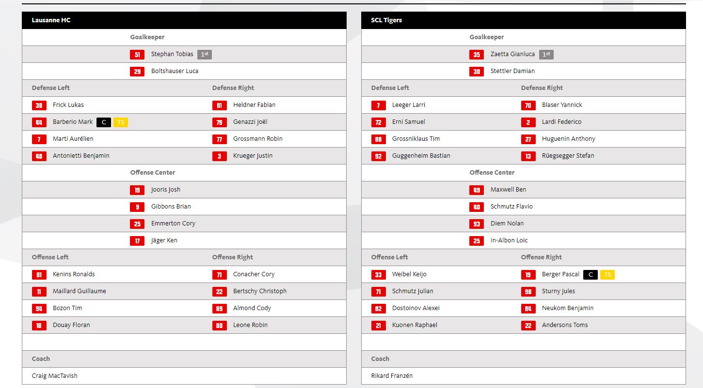Click the number 9 badge beside Gibbons Brian
The width and height of the screenshot is (703, 388).
coord(137,207)
